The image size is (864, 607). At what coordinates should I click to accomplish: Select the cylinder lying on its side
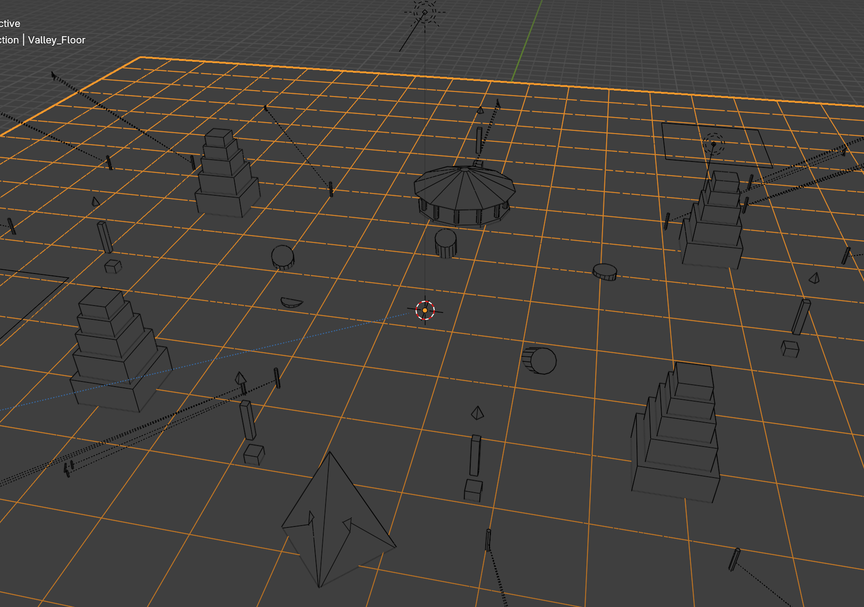[539, 360]
